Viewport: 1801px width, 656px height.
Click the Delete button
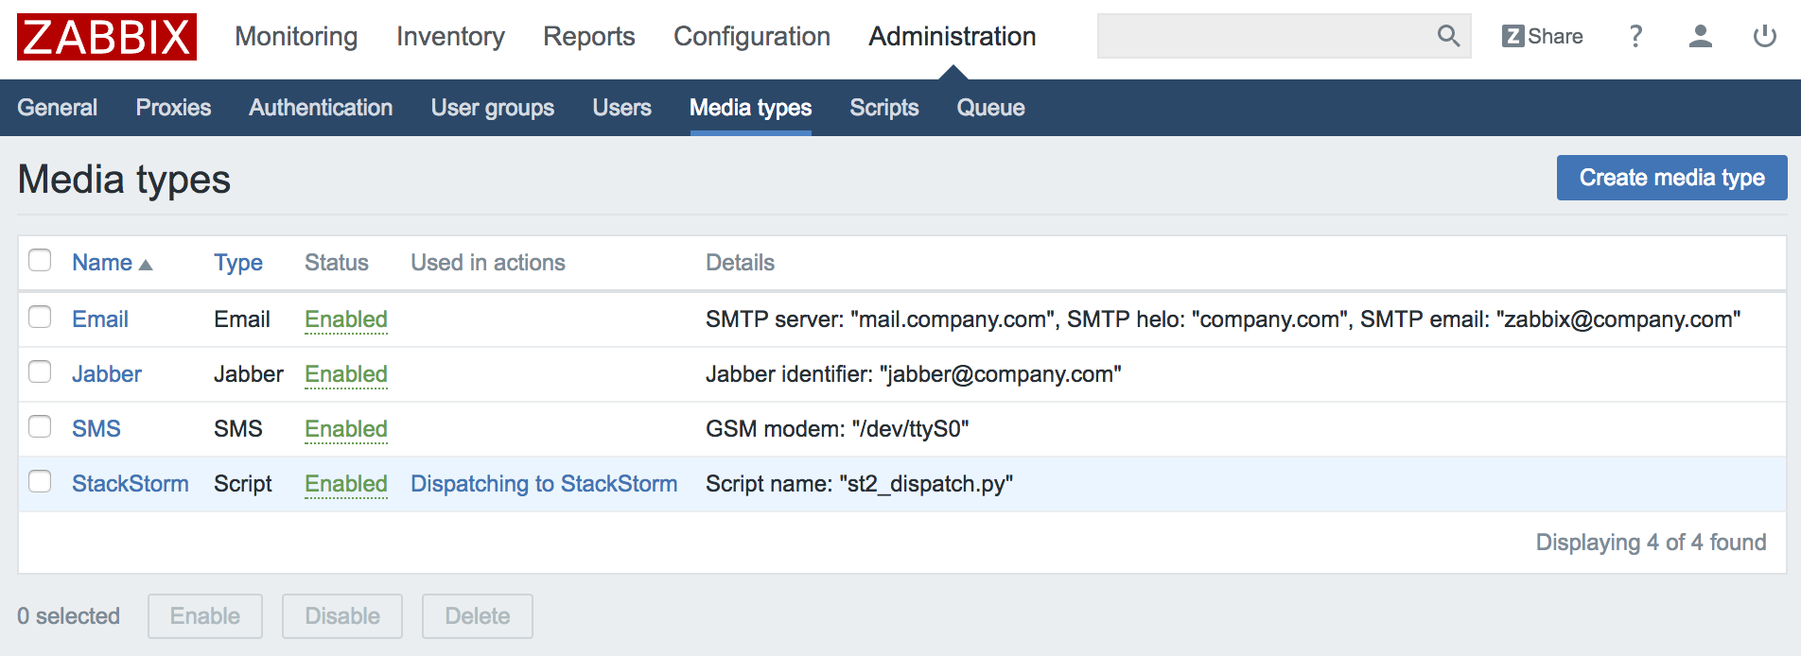point(478,616)
